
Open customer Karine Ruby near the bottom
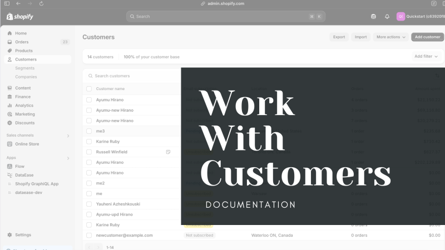point(108,225)
